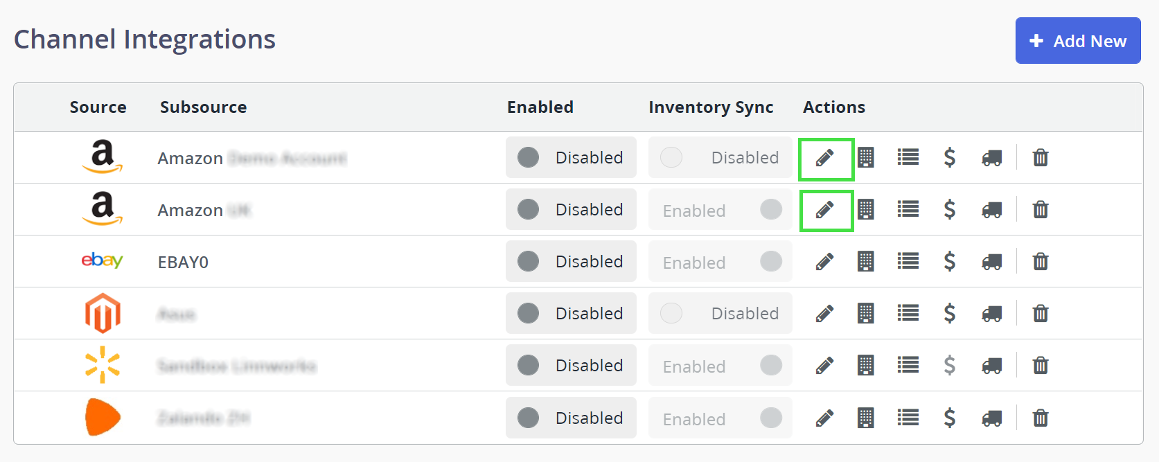
Task: Open the dollar payment icon for EBAY0
Action: point(950,262)
